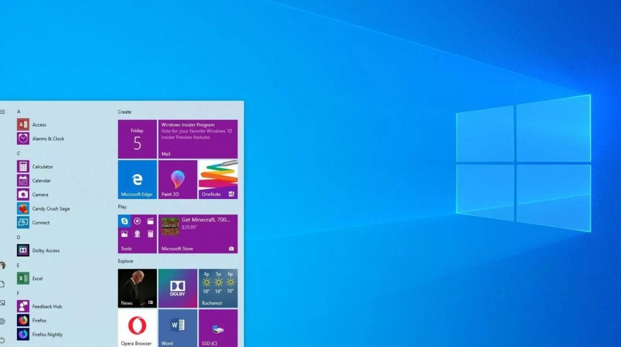Launch the Microsoft Edge tile
Image resolution: width=621 pixels, height=347 pixels.
[137, 179]
